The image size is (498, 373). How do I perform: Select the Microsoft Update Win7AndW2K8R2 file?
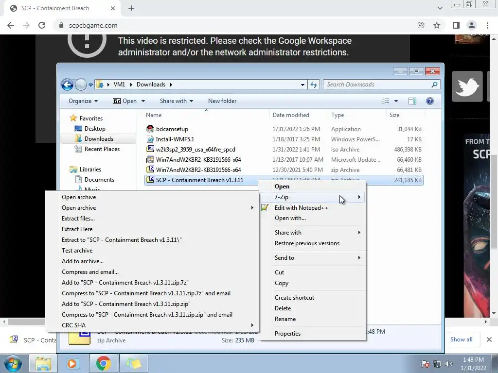point(194,159)
